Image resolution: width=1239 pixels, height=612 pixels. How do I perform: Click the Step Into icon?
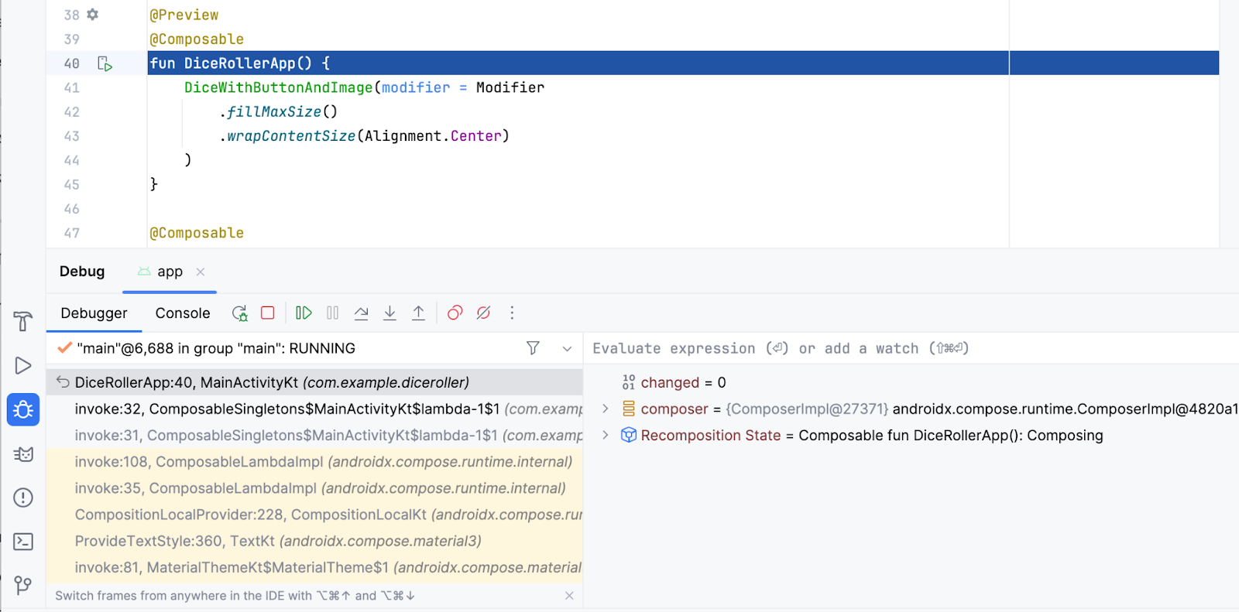point(390,313)
